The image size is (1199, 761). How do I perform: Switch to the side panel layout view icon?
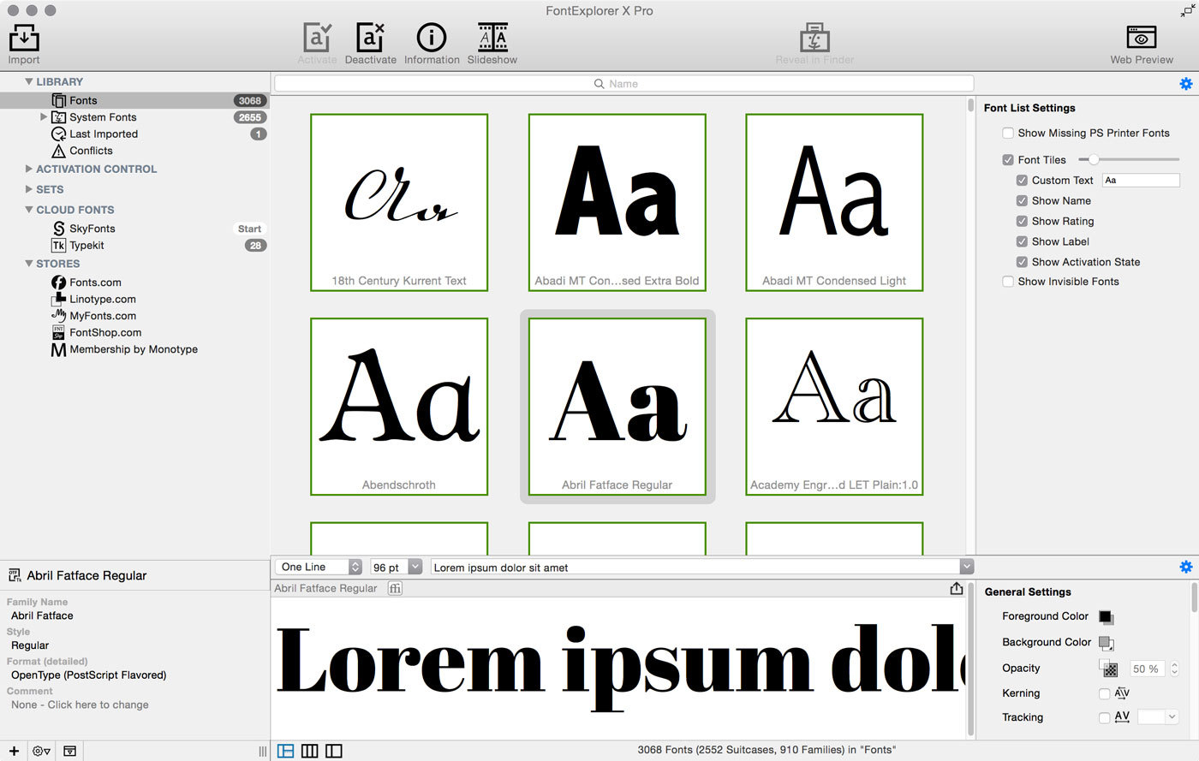pos(334,751)
